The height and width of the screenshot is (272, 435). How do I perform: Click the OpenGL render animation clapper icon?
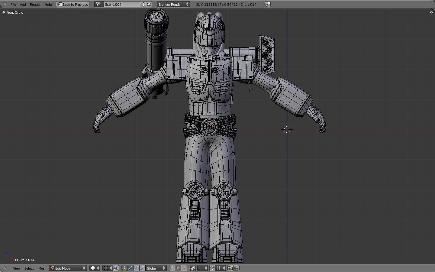(236, 268)
